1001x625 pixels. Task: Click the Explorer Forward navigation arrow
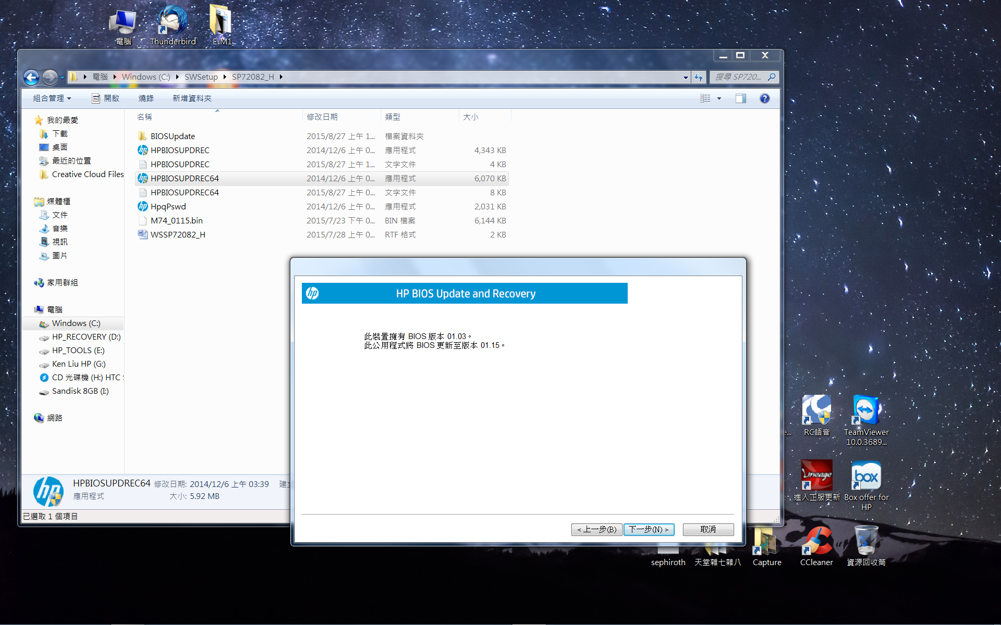[50, 78]
